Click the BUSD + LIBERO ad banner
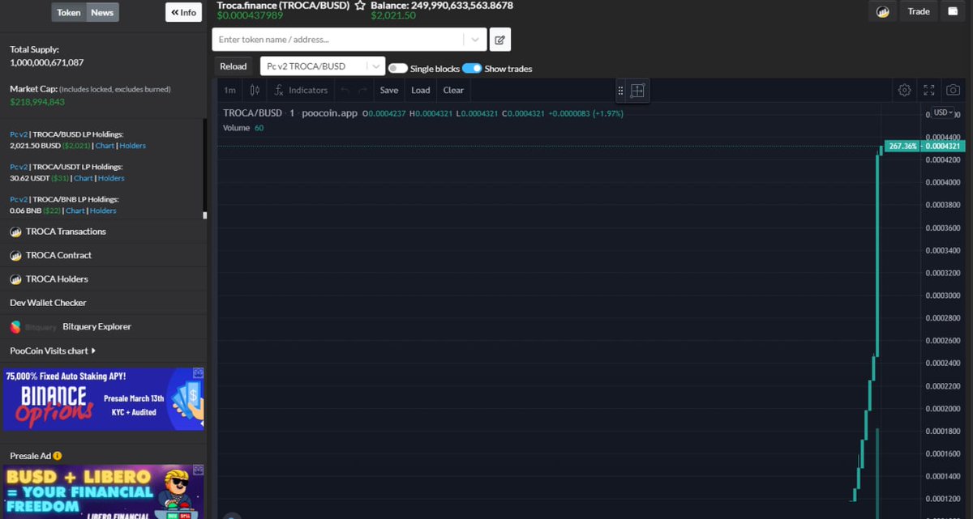 (x=104, y=491)
